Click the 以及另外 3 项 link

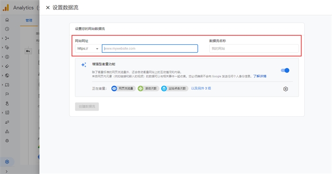click(x=201, y=88)
